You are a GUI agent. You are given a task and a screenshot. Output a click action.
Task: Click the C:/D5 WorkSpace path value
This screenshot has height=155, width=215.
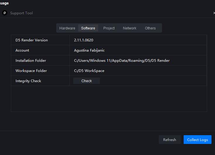pyautogui.click(x=89, y=71)
